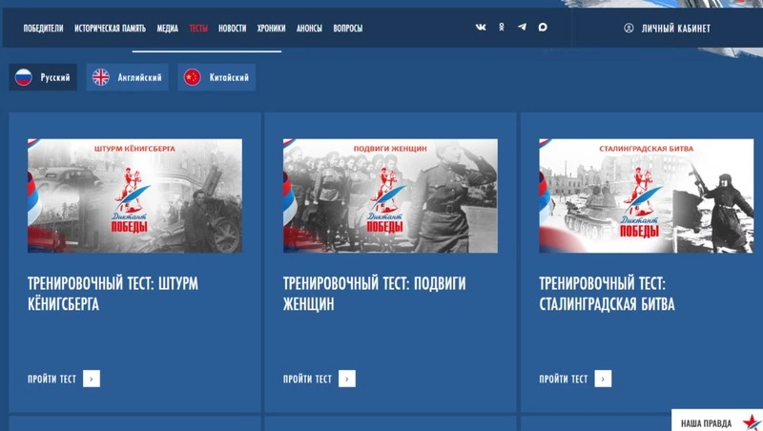Select Русский language option
The image size is (763, 431).
point(43,77)
